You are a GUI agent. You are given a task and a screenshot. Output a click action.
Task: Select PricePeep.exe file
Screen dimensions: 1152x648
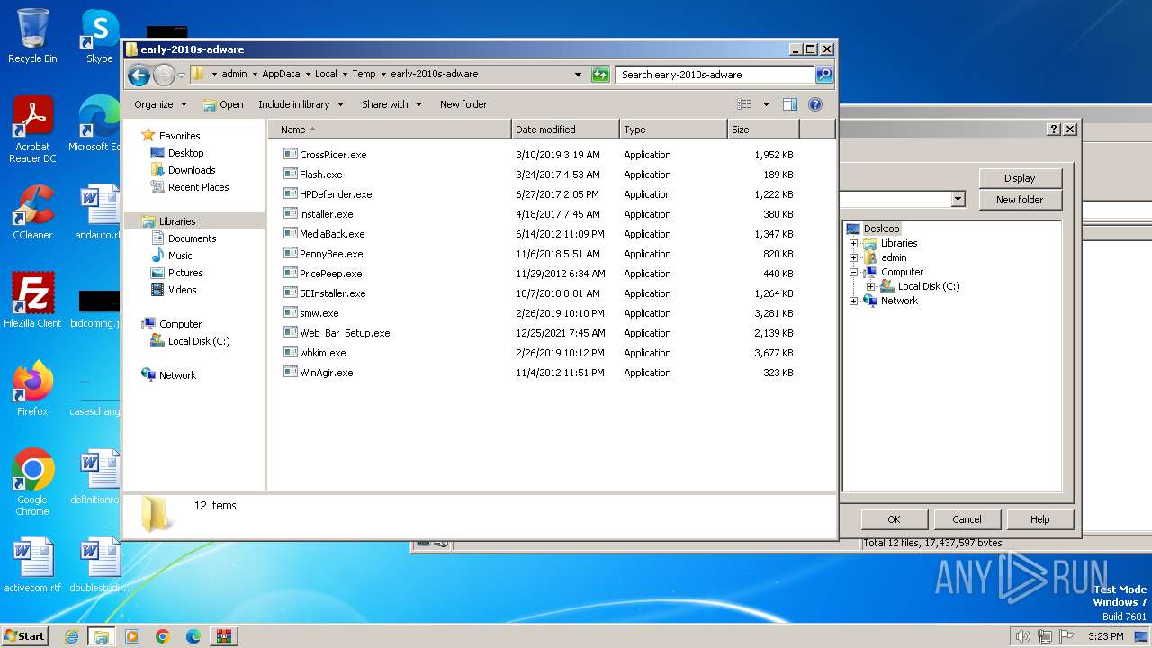330,274
